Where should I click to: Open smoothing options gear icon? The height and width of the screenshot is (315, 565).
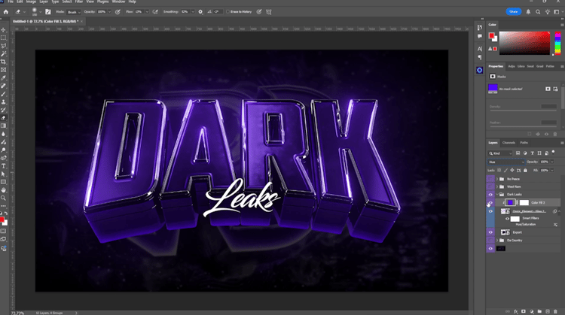pos(200,12)
